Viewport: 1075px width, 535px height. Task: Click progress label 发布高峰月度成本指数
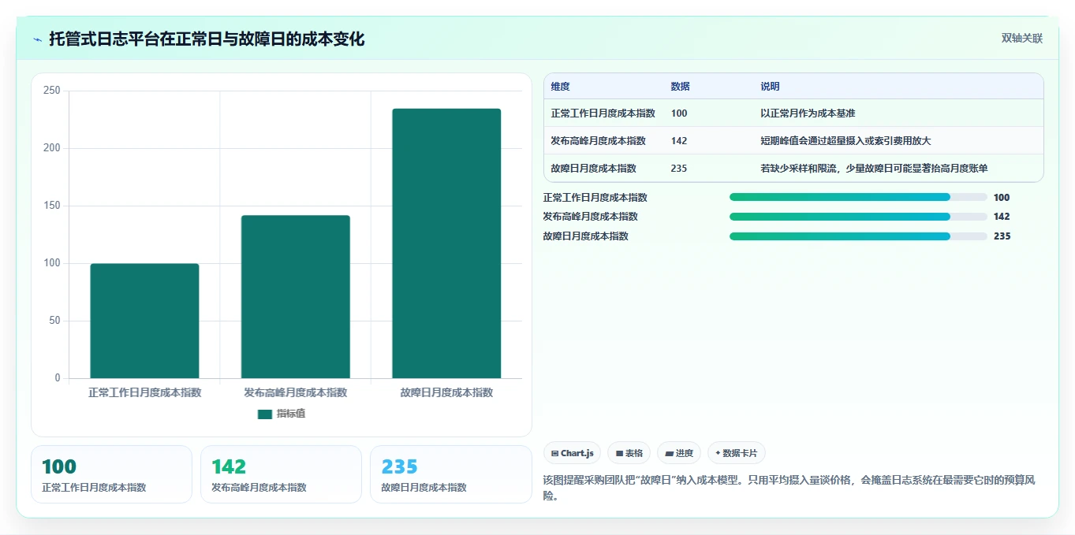590,217
